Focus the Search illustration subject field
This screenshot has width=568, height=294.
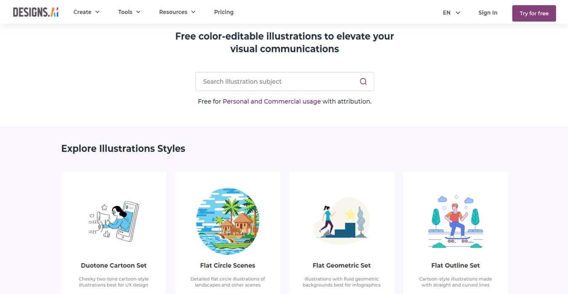pyautogui.click(x=278, y=81)
